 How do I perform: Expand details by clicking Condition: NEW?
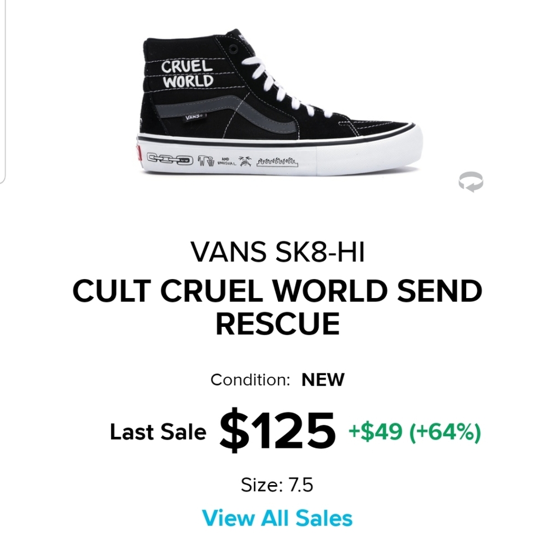coord(277,380)
